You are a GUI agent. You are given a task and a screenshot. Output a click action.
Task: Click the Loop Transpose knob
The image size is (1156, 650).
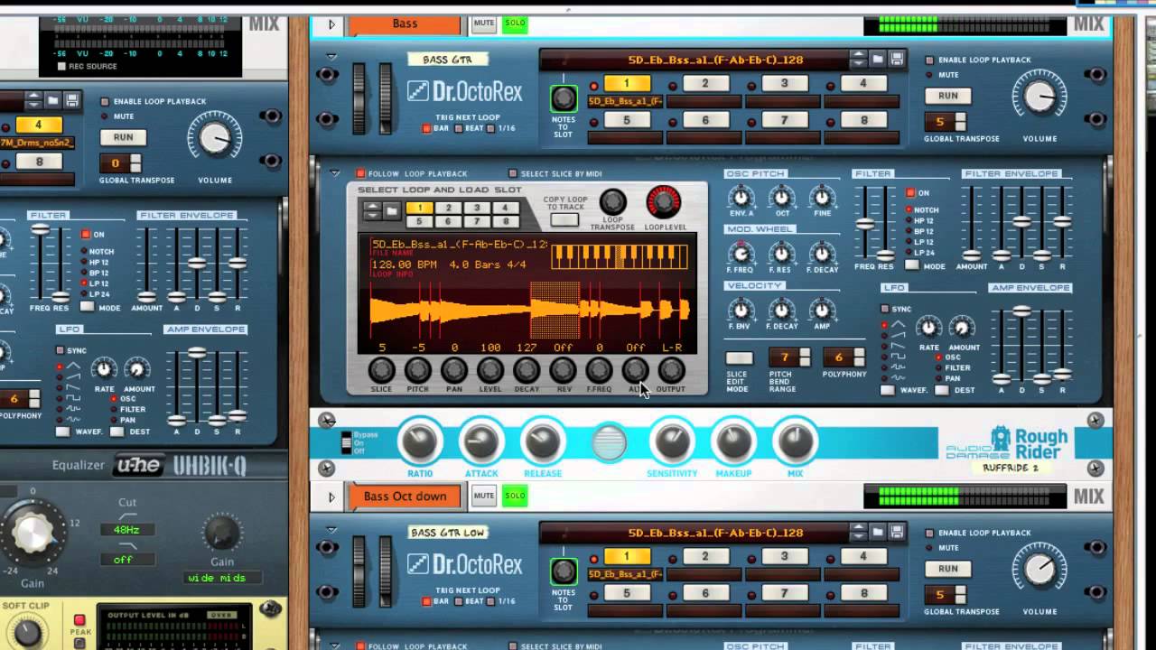point(613,202)
